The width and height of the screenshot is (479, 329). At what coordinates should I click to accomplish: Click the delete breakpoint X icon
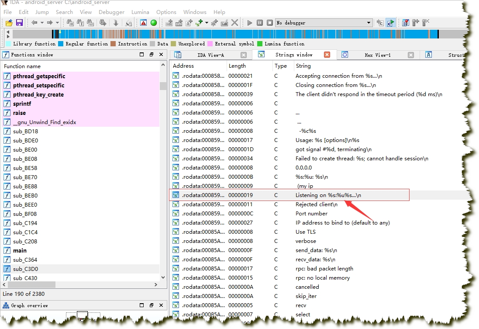click(426, 23)
